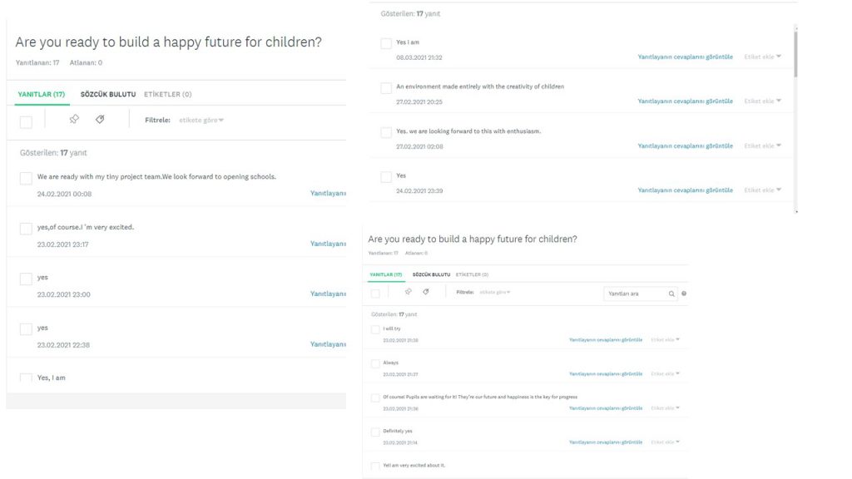Viewport: 852px width, 479px height.
Task: Open 'Yanıtlayanın cevaplarını görüntüle' link for 'Always' response
Action: 605,374
